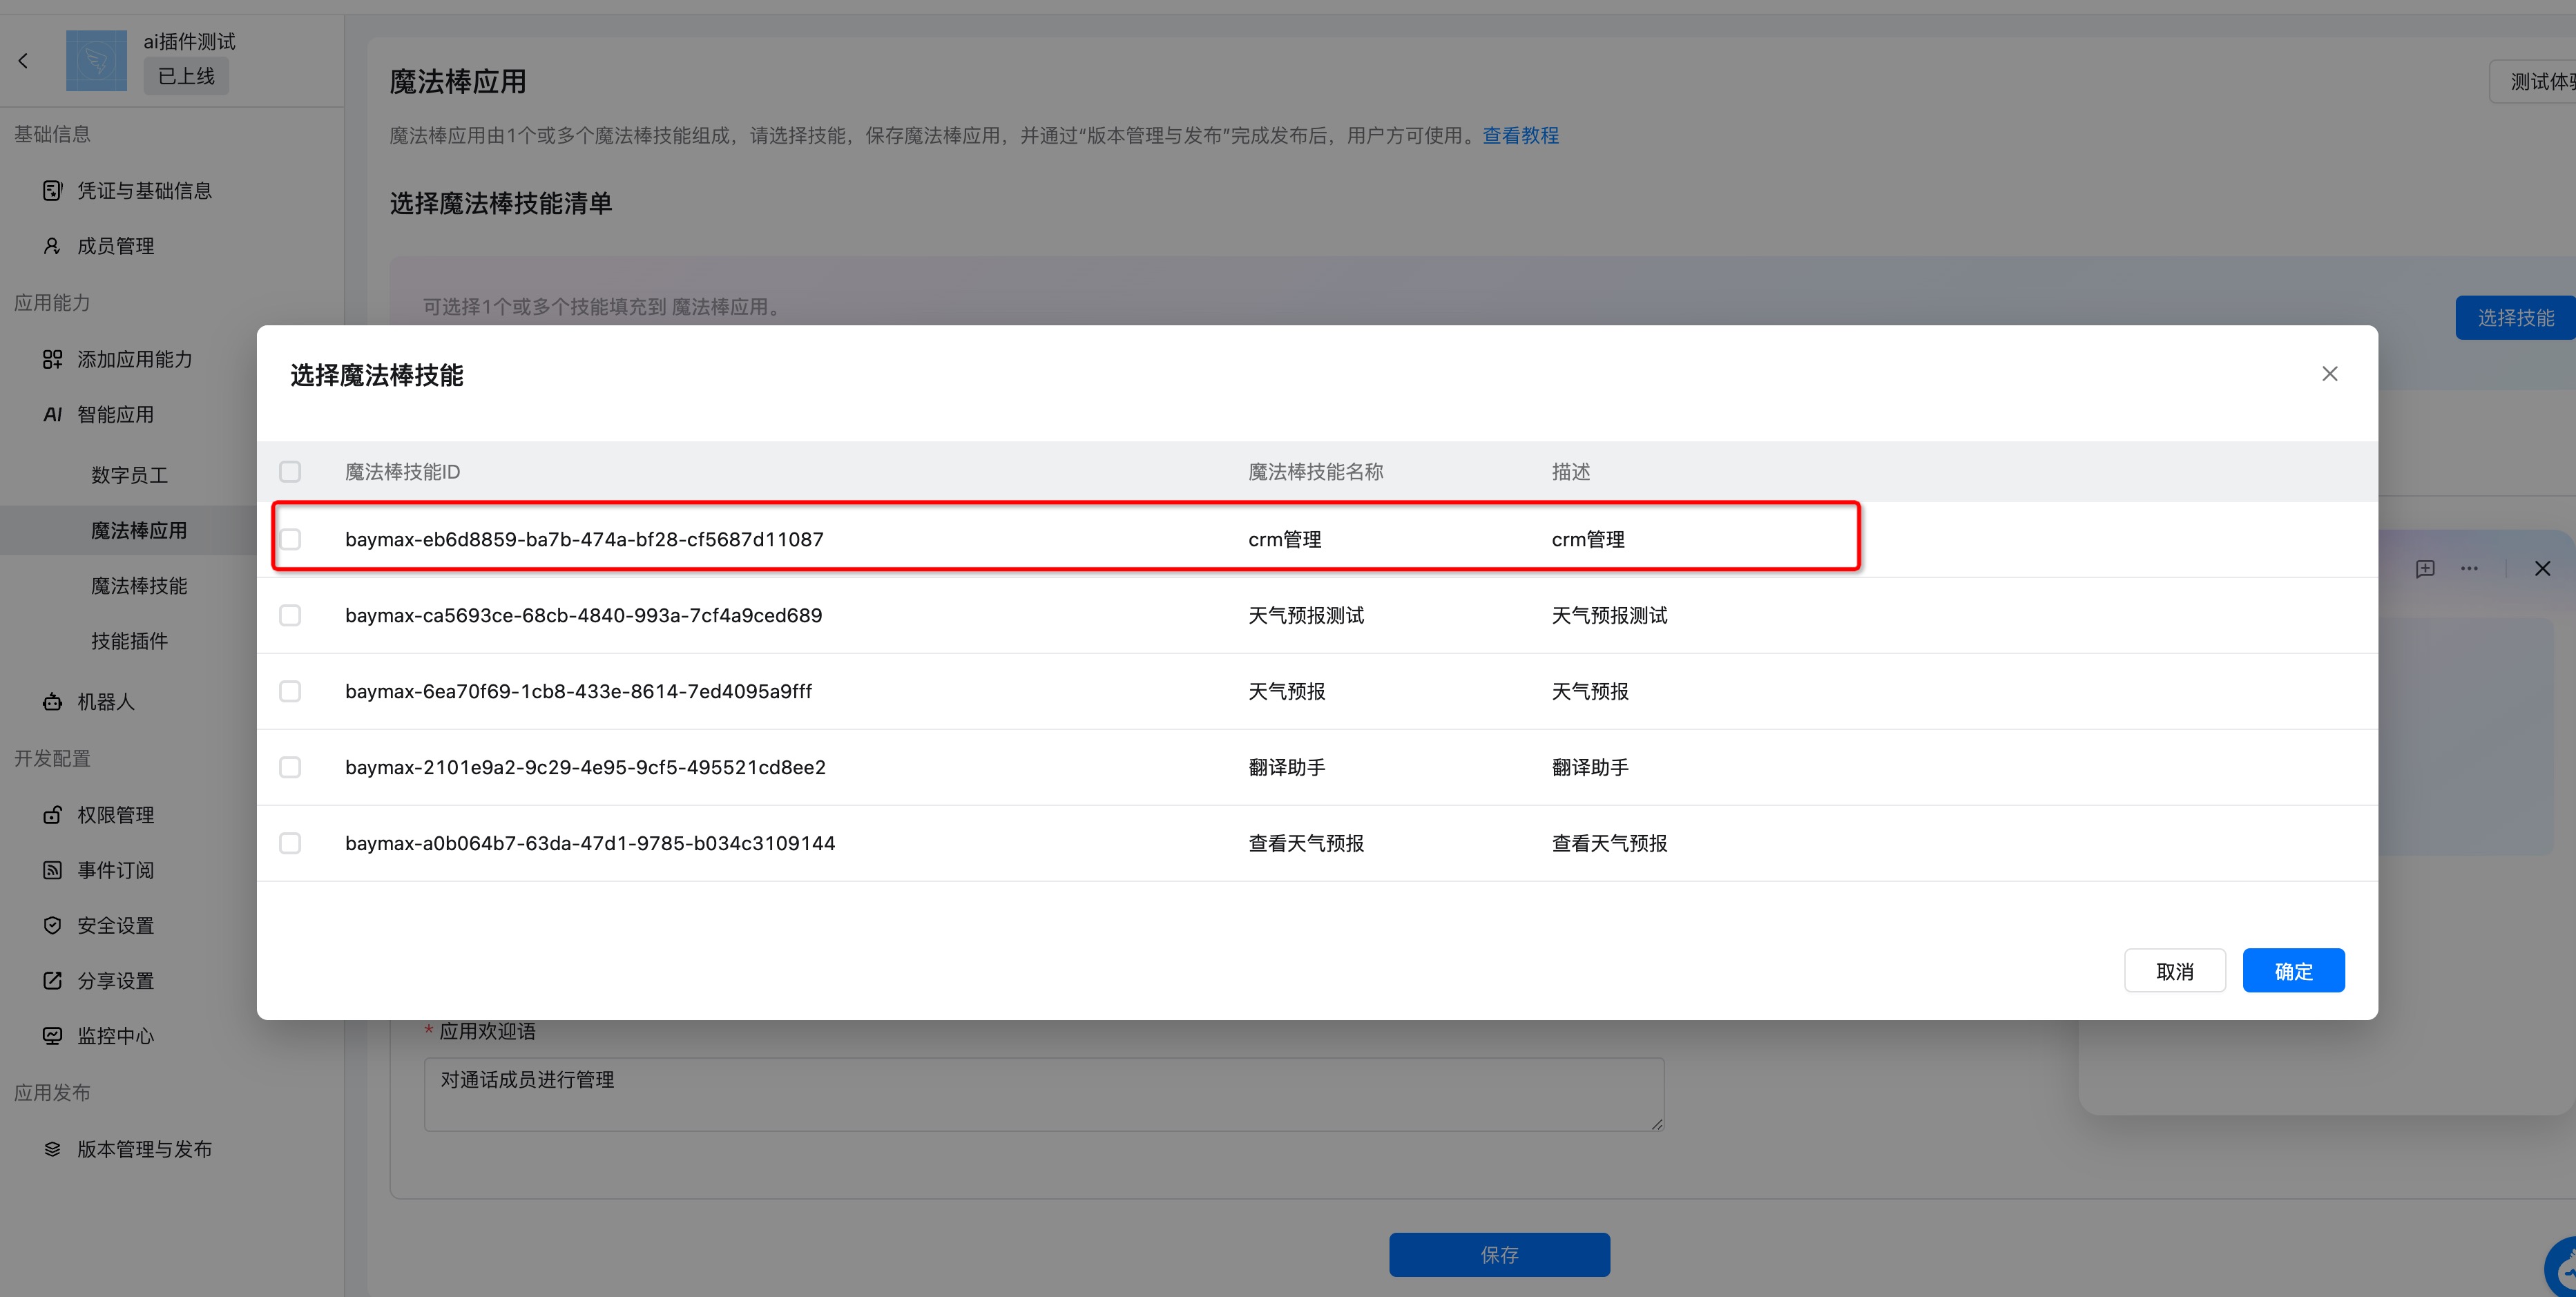This screenshot has width=2576, height=1297.
Task: Click the 监控中心 monitor icon
Action: 52,1036
